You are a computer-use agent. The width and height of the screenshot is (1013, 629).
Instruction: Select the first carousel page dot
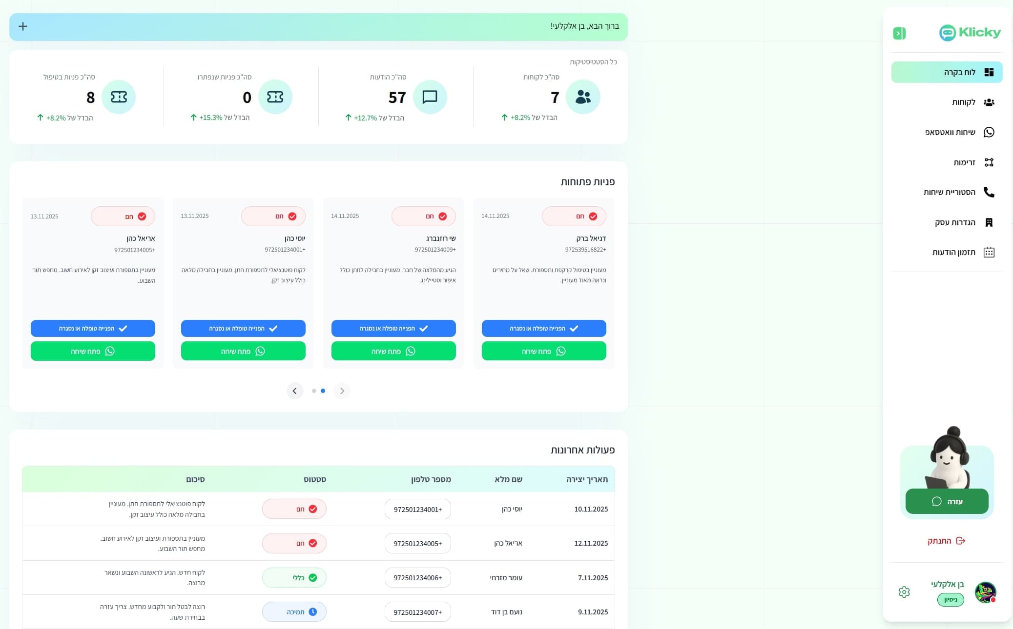coord(314,391)
